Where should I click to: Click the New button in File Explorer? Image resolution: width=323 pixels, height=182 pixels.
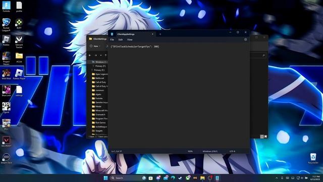[x=95, y=46]
